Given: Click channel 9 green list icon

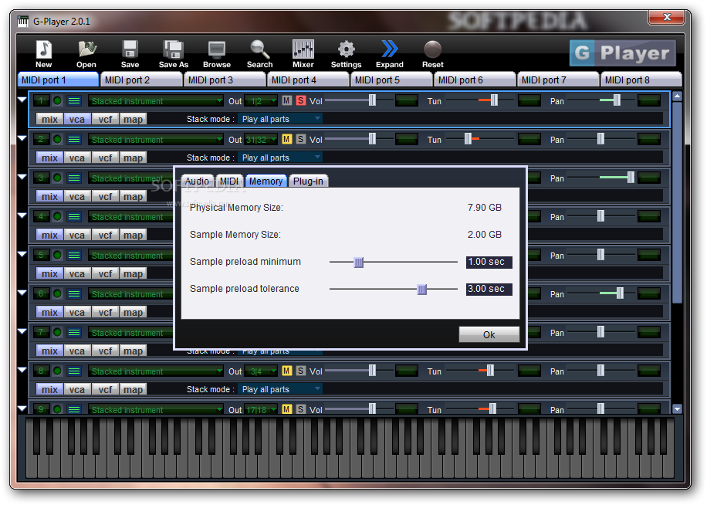Looking at the screenshot, I should [x=74, y=409].
